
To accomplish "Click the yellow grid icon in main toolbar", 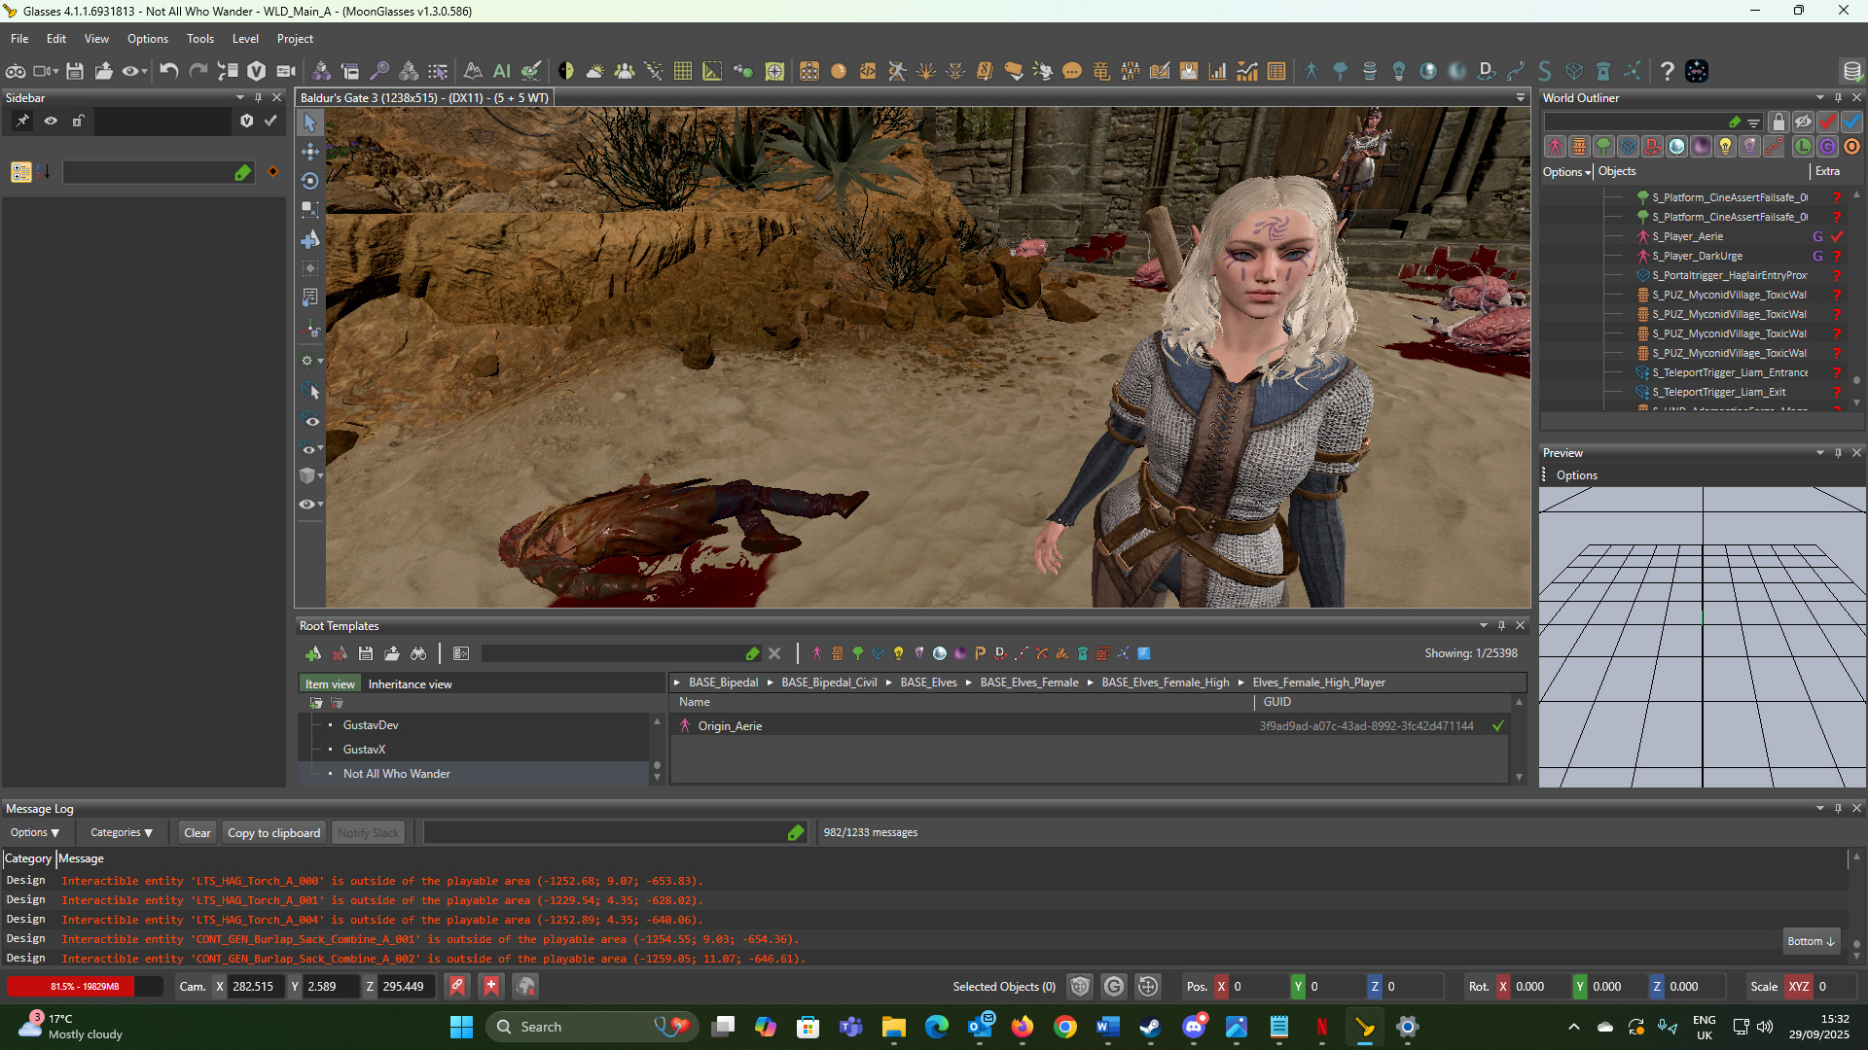I will [x=683, y=71].
